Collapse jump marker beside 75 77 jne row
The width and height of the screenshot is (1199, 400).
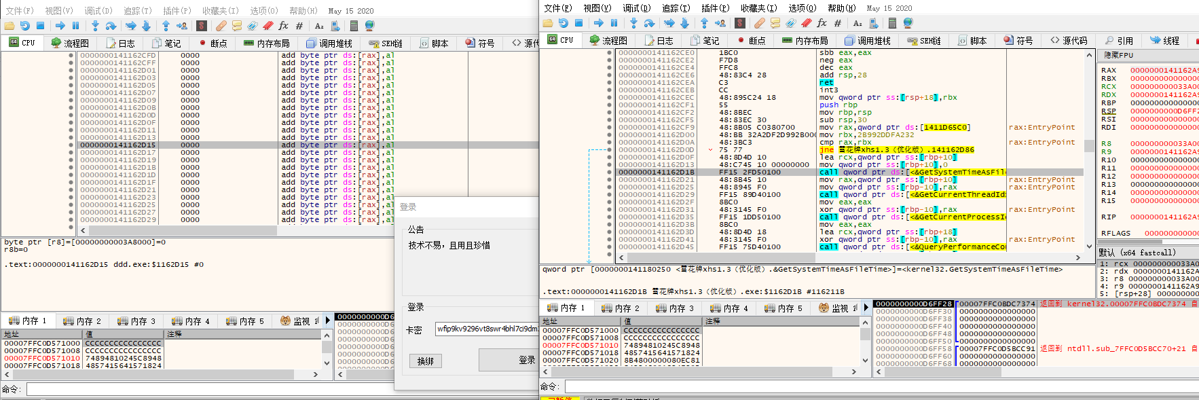tap(711, 149)
